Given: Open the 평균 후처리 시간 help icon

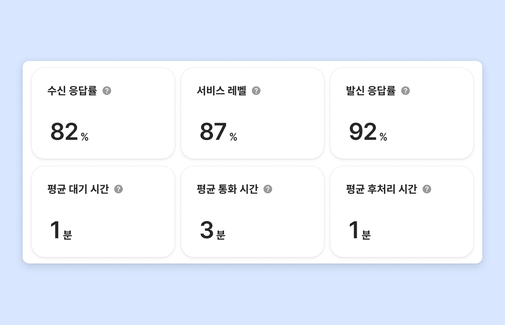Looking at the screenshot, I should pos(427,189).
